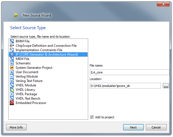This screenshot has height=137, width=173.
Task: Select User Document from the list
Action: 27,72
